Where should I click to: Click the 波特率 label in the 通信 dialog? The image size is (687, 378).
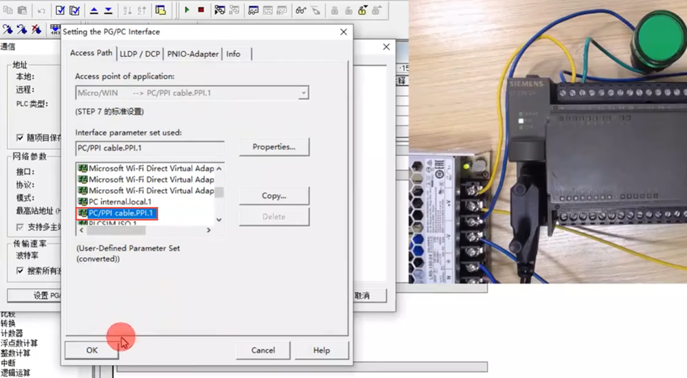(27, 255)
